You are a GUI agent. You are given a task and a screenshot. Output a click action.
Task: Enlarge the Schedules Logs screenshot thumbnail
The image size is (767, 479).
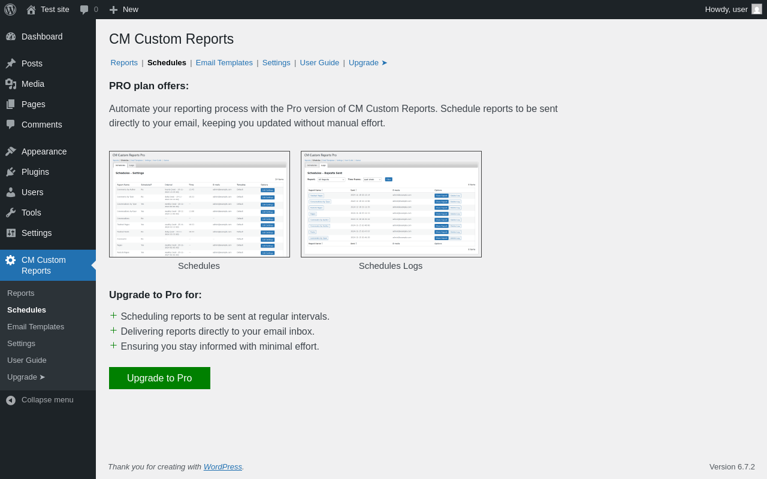tap(391, 204)
